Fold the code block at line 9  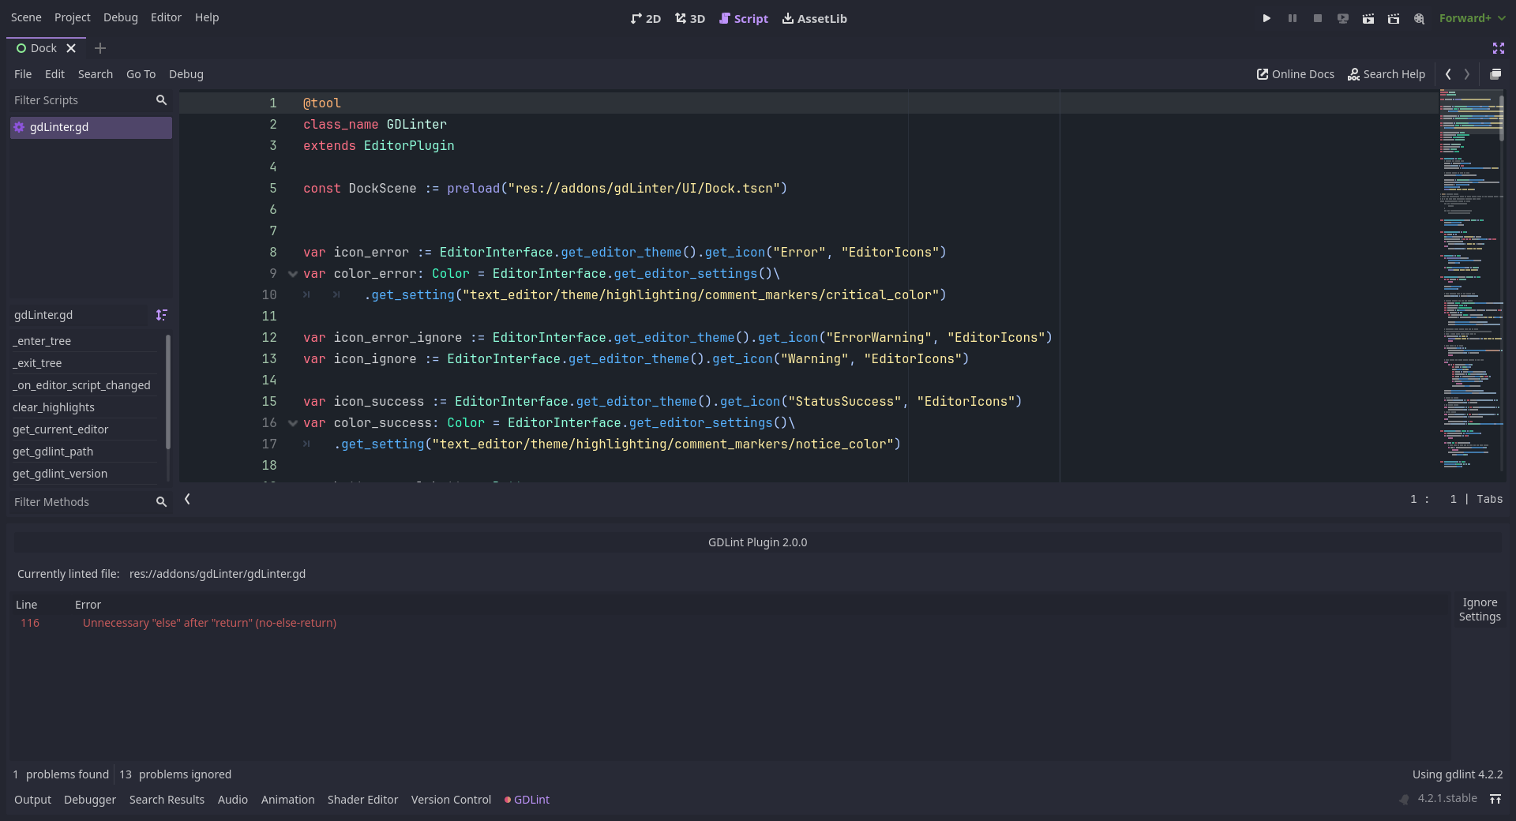293,274
